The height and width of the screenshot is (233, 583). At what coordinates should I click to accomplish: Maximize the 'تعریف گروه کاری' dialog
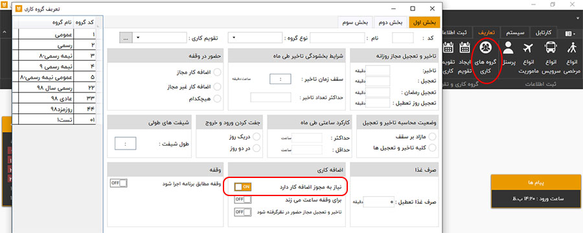click(413, 8)
